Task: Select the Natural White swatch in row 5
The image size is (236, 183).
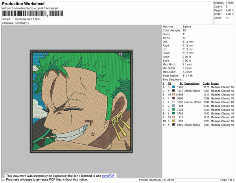Action: [173, 102]
